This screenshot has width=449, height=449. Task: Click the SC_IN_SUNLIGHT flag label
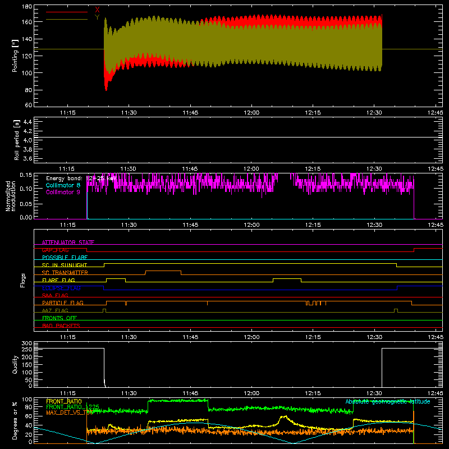[x=65, y=265]
